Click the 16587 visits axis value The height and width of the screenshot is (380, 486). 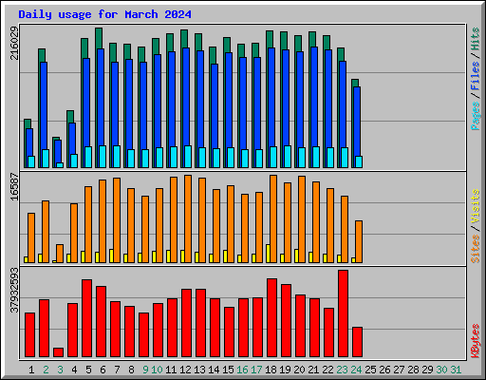(14, 187)
